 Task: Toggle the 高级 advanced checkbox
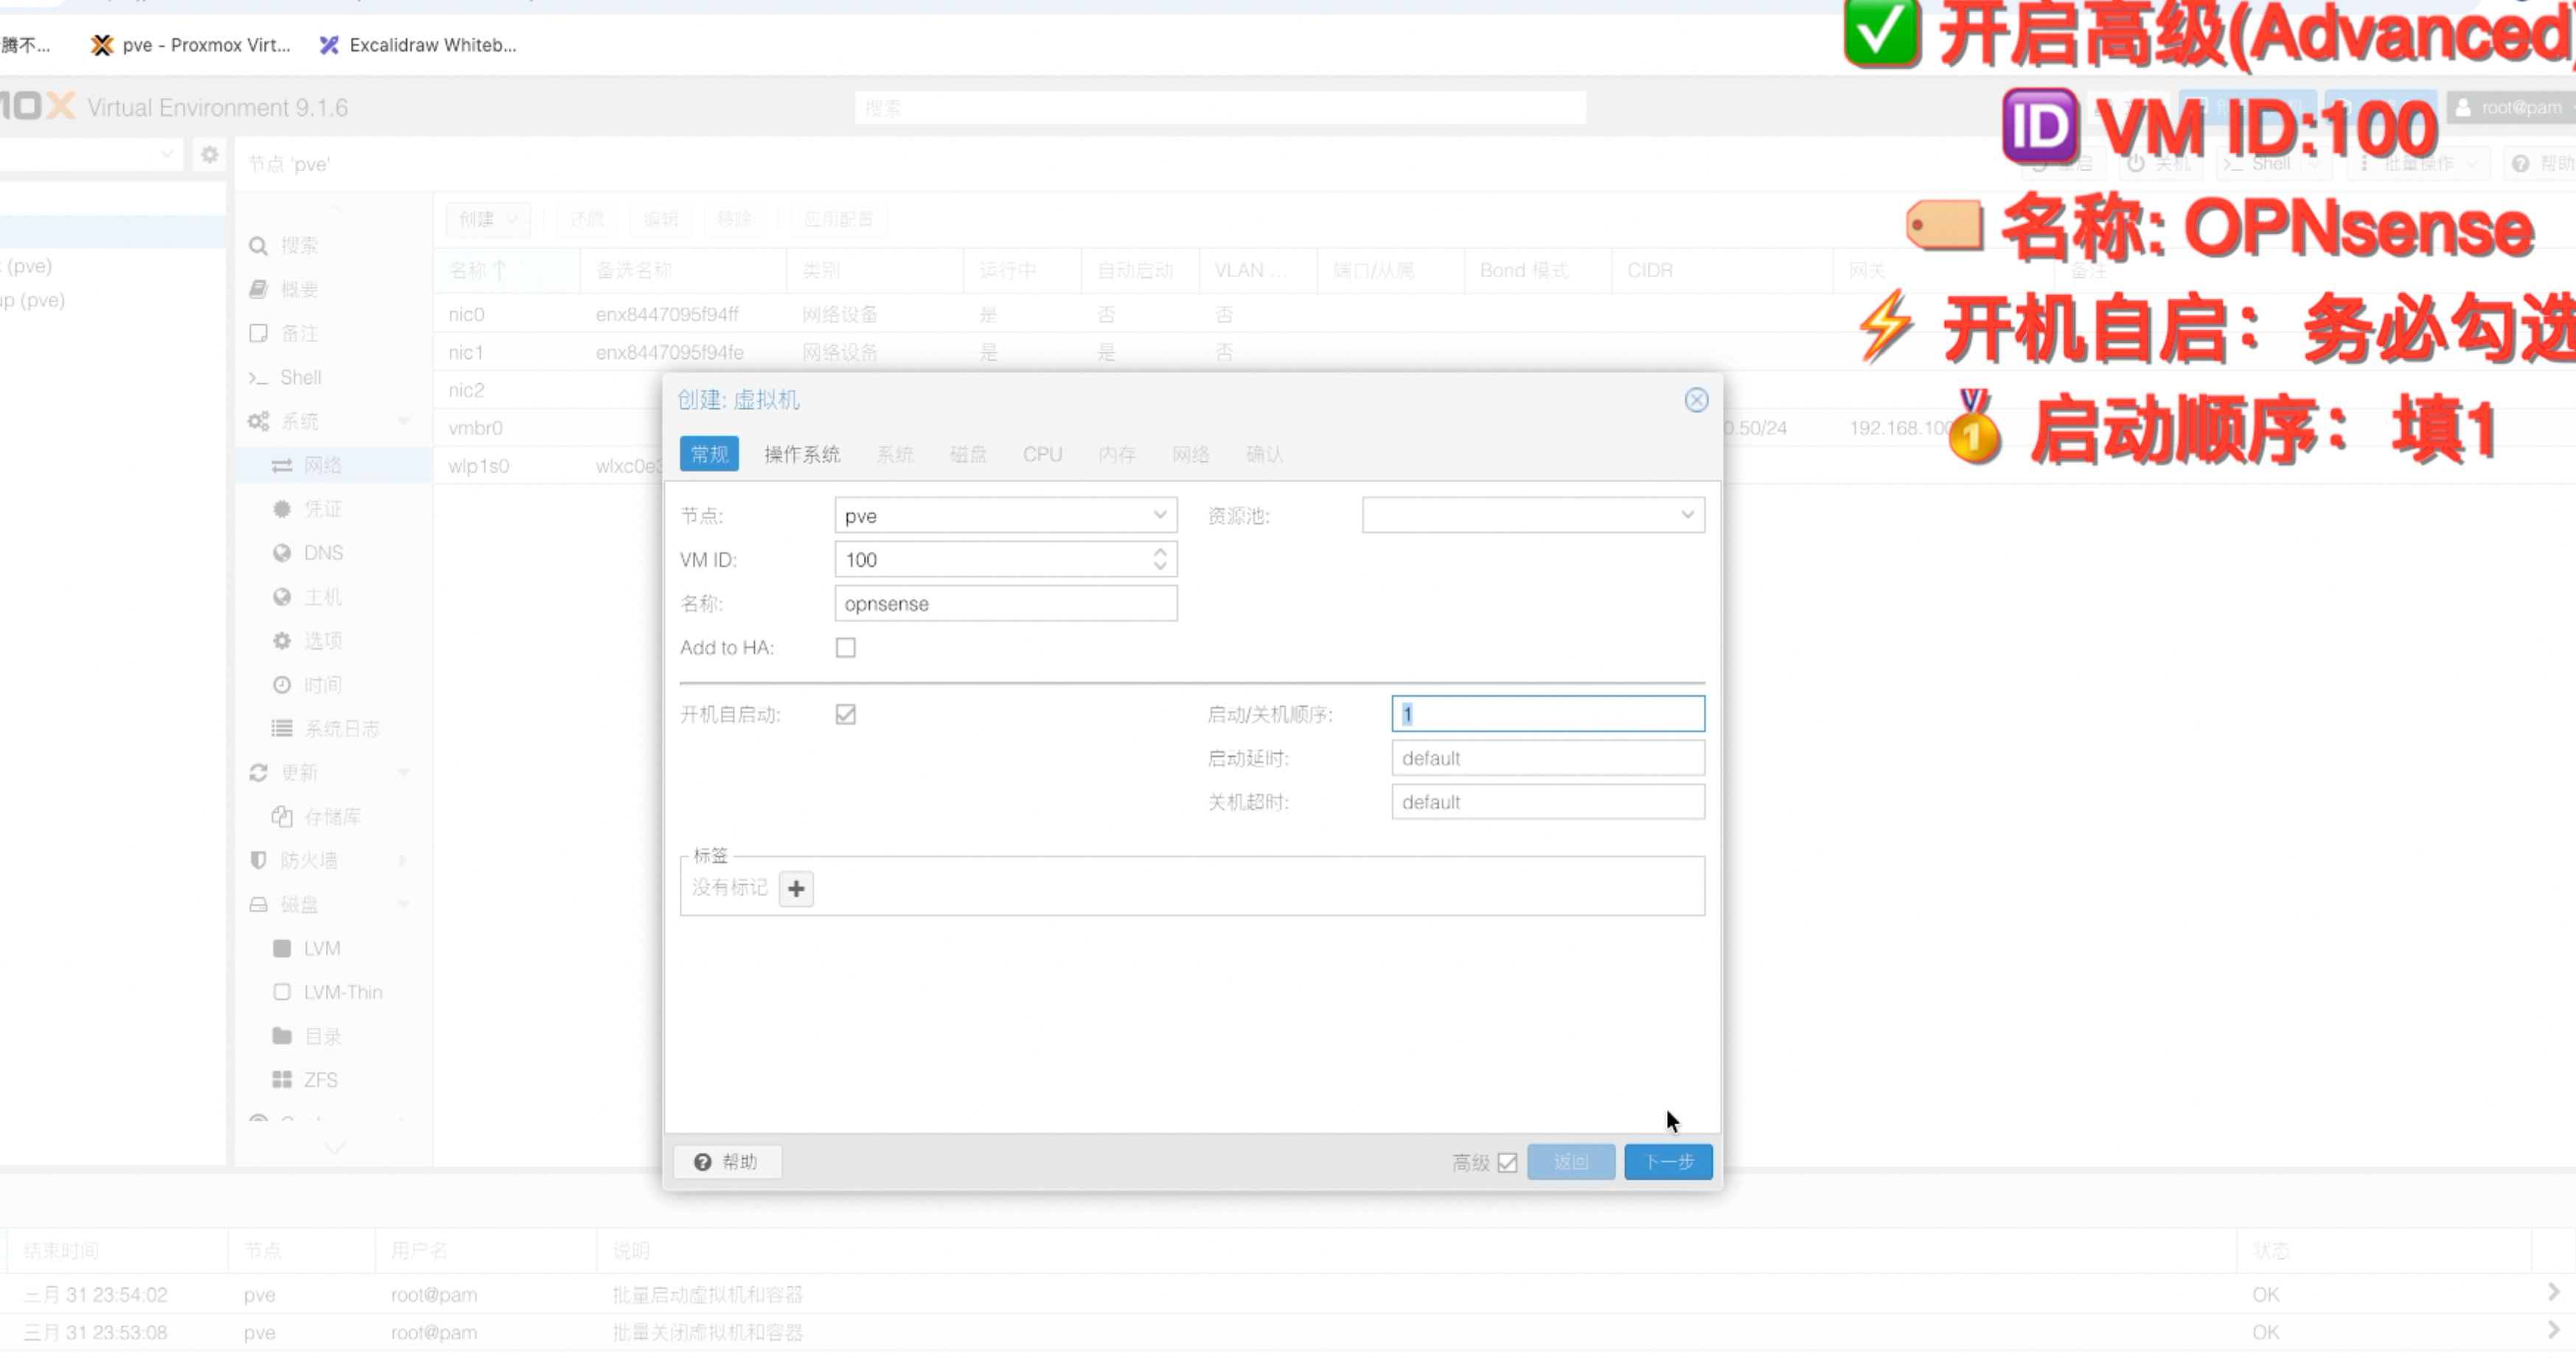pyautogui.click(x=1507, y=1162)
